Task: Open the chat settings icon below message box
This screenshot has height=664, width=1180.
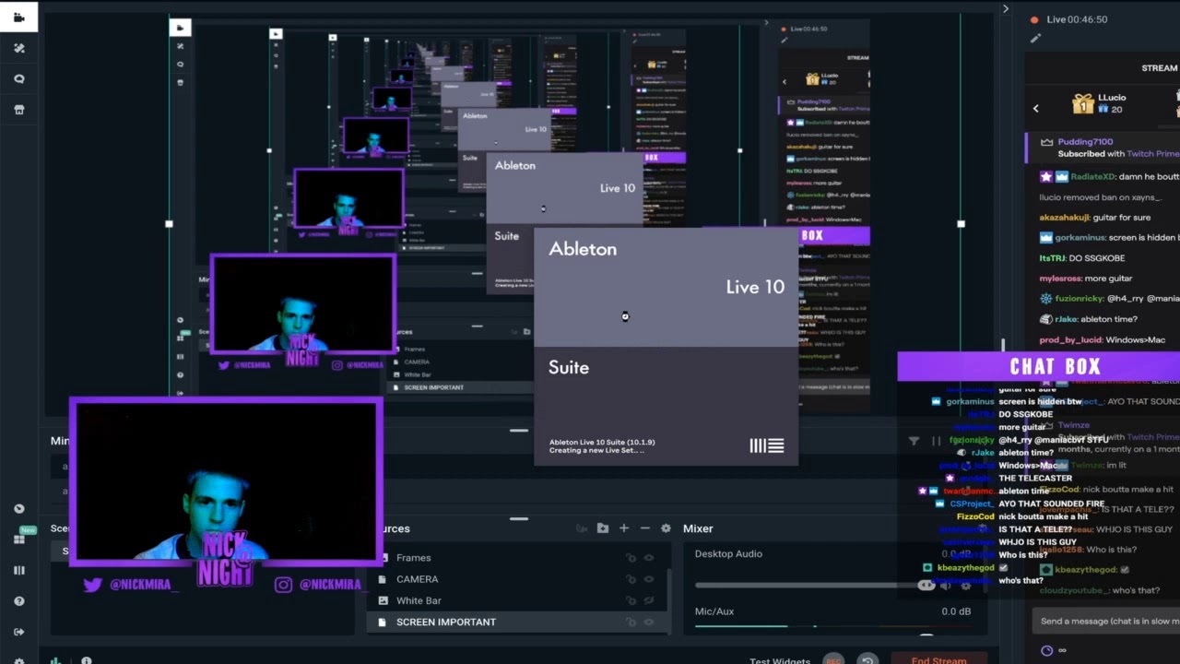Action: [1046, 650]
